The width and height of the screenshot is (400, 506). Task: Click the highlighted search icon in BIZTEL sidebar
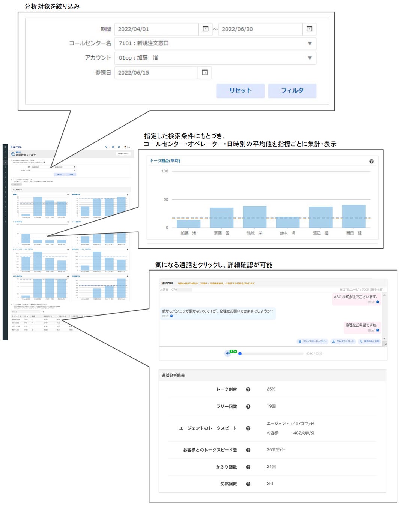(5, 162)
